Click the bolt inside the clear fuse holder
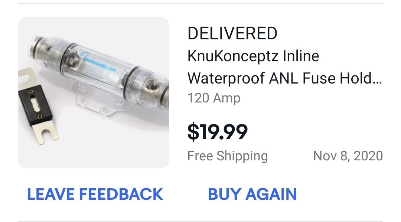The height and width of the screenshot is (222, 401). coord(69,59)
